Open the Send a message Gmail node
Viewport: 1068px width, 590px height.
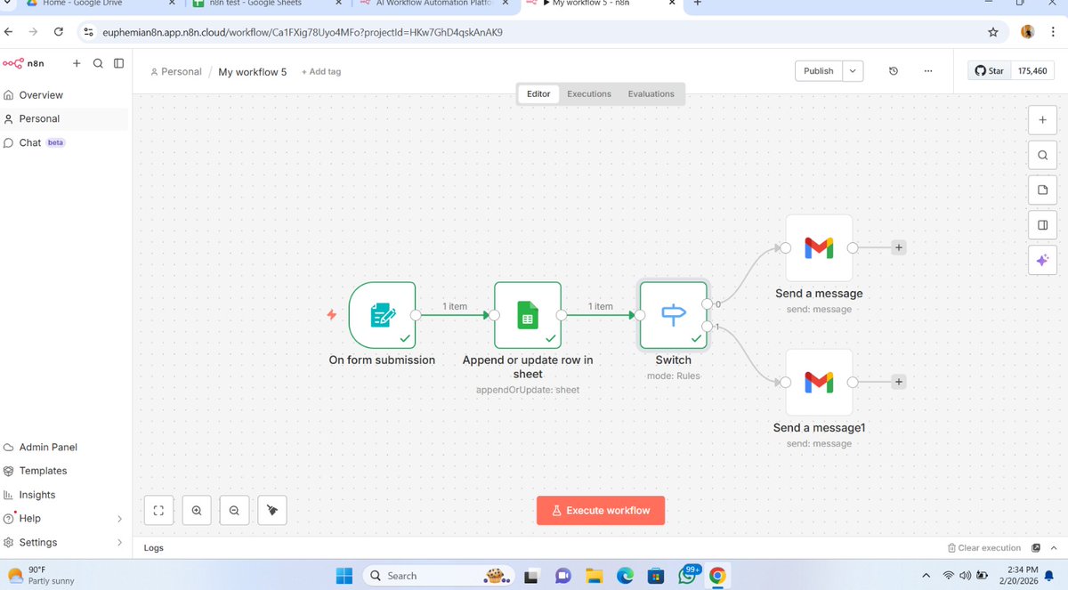click(x=819, y=248)
